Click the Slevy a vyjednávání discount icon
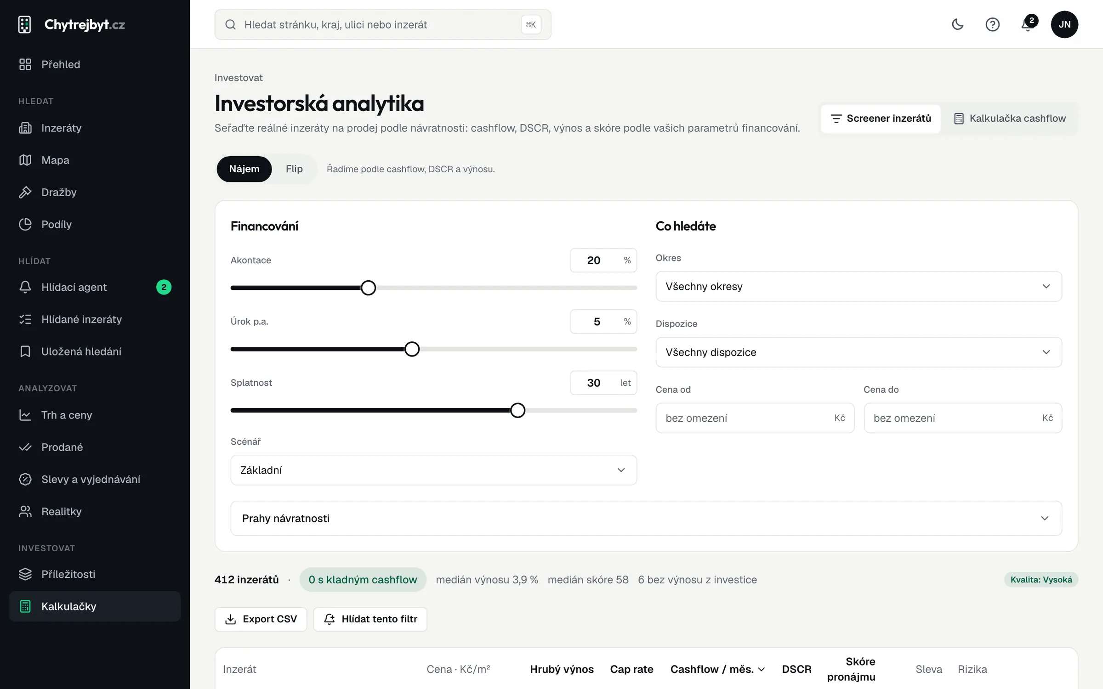The image size is (1103, 689). click(x=25, y=479)
